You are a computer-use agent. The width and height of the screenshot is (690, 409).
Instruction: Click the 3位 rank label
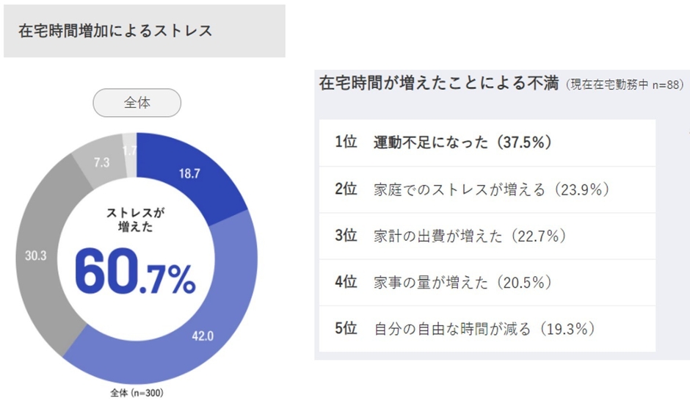(346, 236)
